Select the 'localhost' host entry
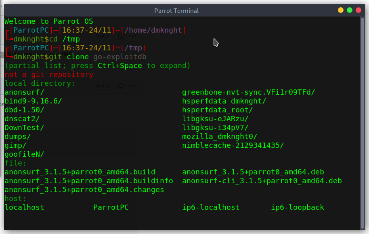Viewport: 369px width, 234px height. [24, 207]
